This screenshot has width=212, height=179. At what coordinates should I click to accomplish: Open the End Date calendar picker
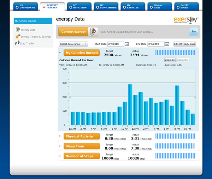pyautogui.click(x=167, y=44)
